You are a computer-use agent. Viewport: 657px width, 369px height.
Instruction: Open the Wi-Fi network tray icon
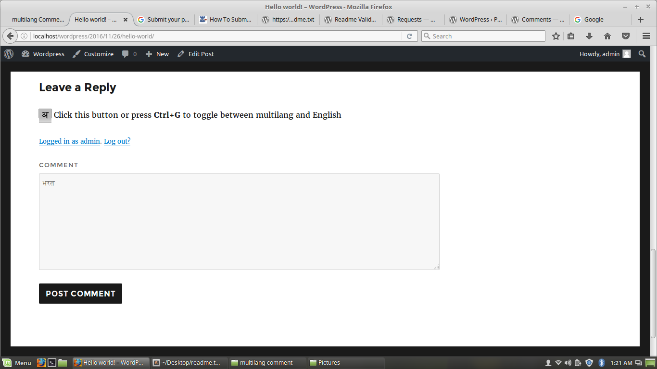558,363
